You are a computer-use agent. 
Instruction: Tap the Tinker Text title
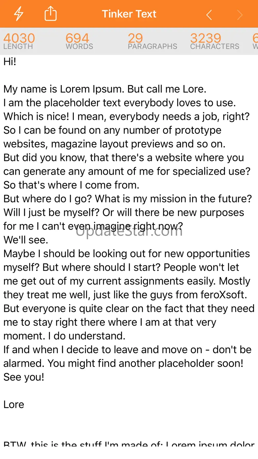pos(129,14)
